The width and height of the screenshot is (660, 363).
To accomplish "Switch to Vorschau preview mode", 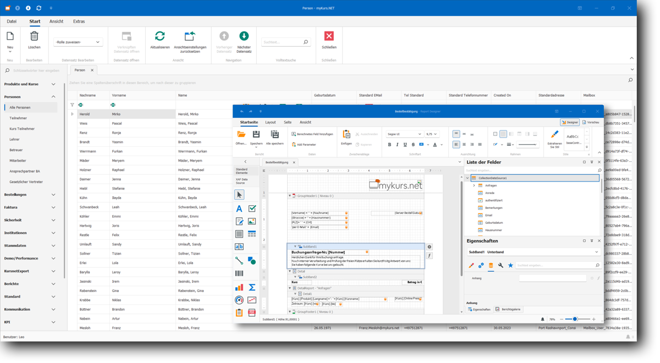I will coord(591,122).
